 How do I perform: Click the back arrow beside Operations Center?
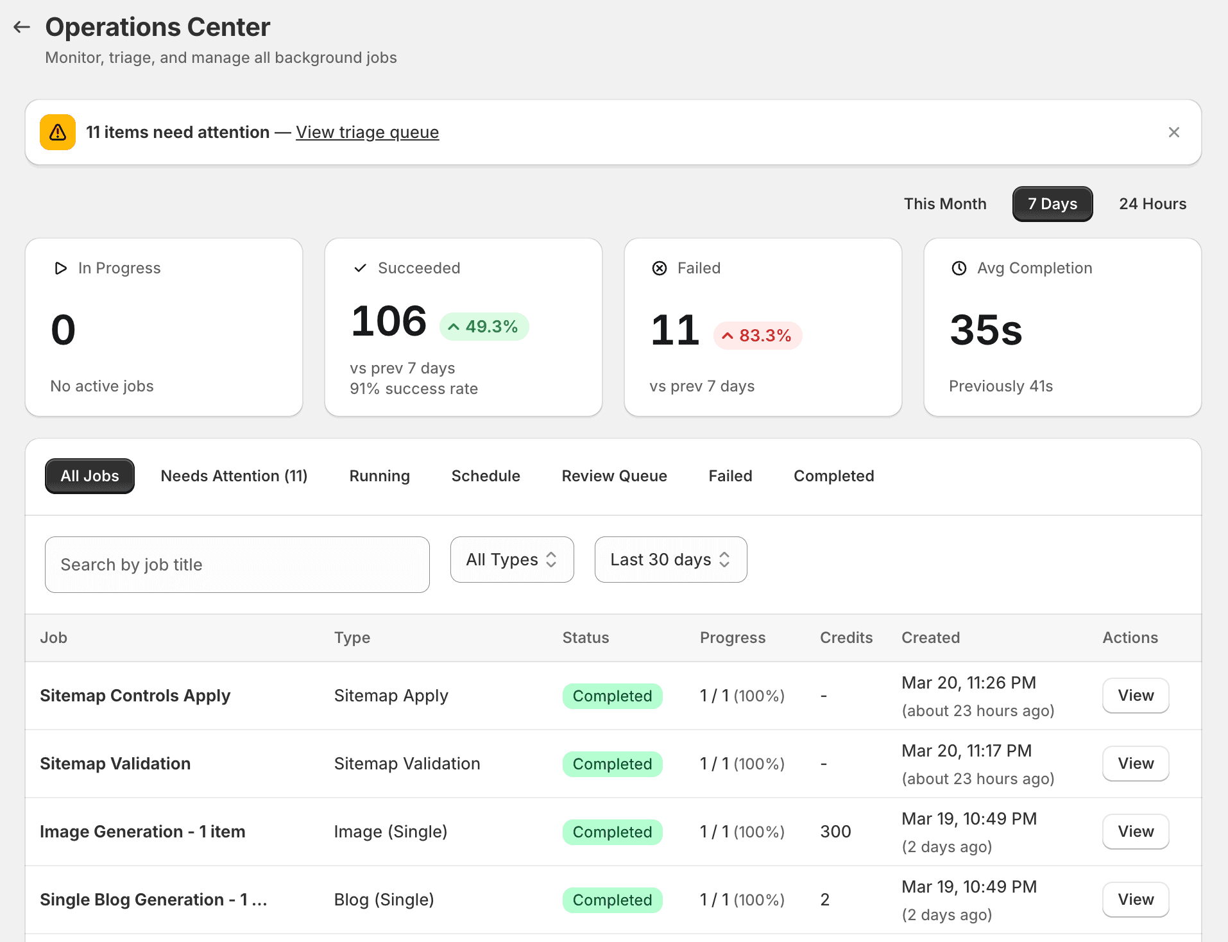21,26
